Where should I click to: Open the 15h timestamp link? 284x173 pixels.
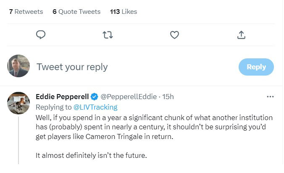[168, 97]
